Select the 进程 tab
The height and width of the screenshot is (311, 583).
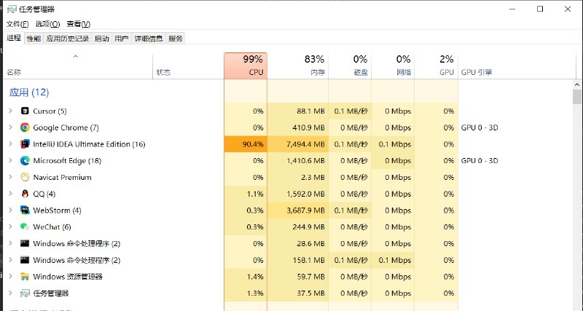(x=14, y=38)
